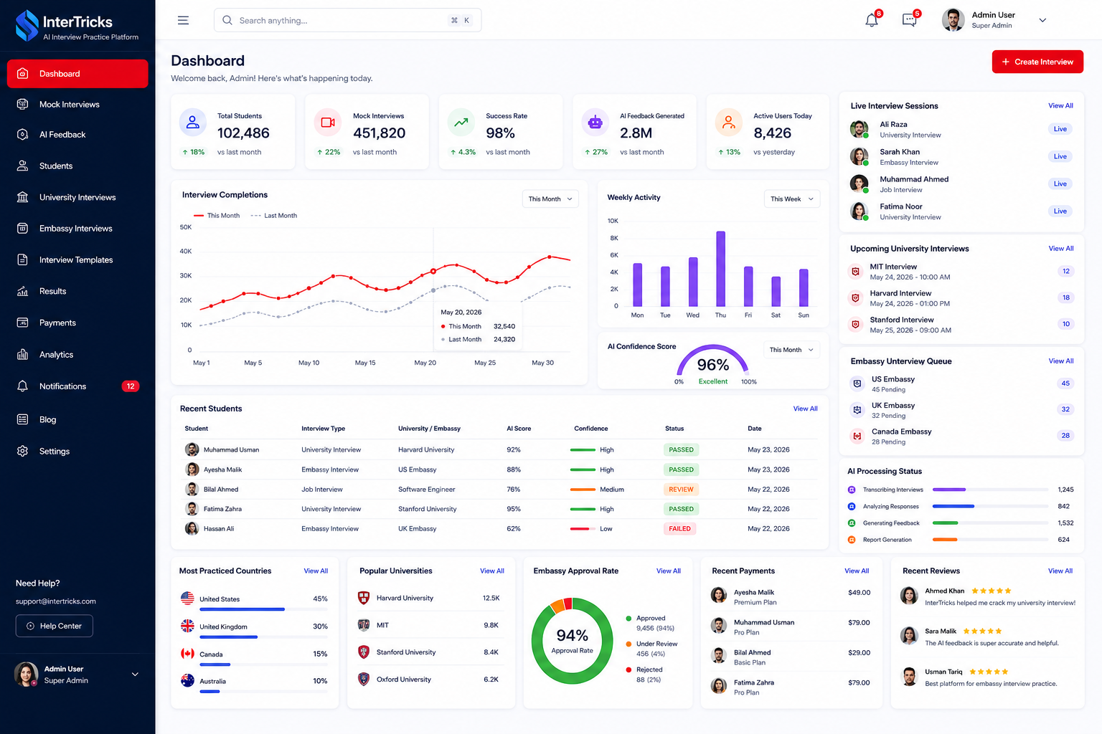Click the Analyzing Responses progress bar
The height and width of the screenshot is (734, 1102).
(x=990, y=506)
